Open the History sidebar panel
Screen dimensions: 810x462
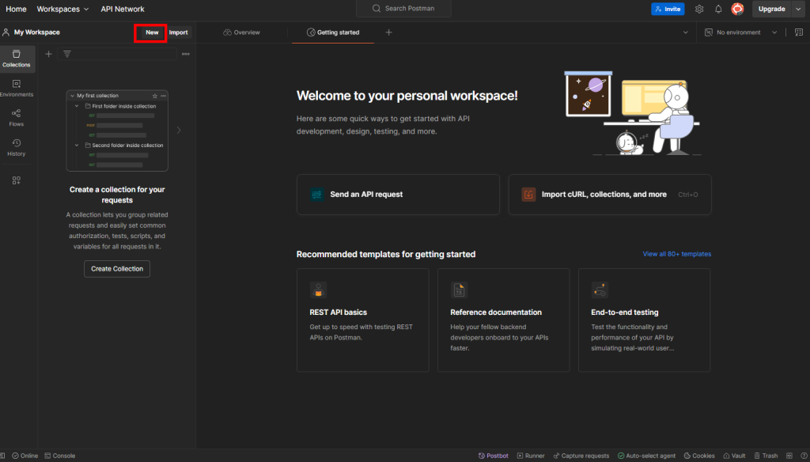pyautogui.click(x=17, y=147)
